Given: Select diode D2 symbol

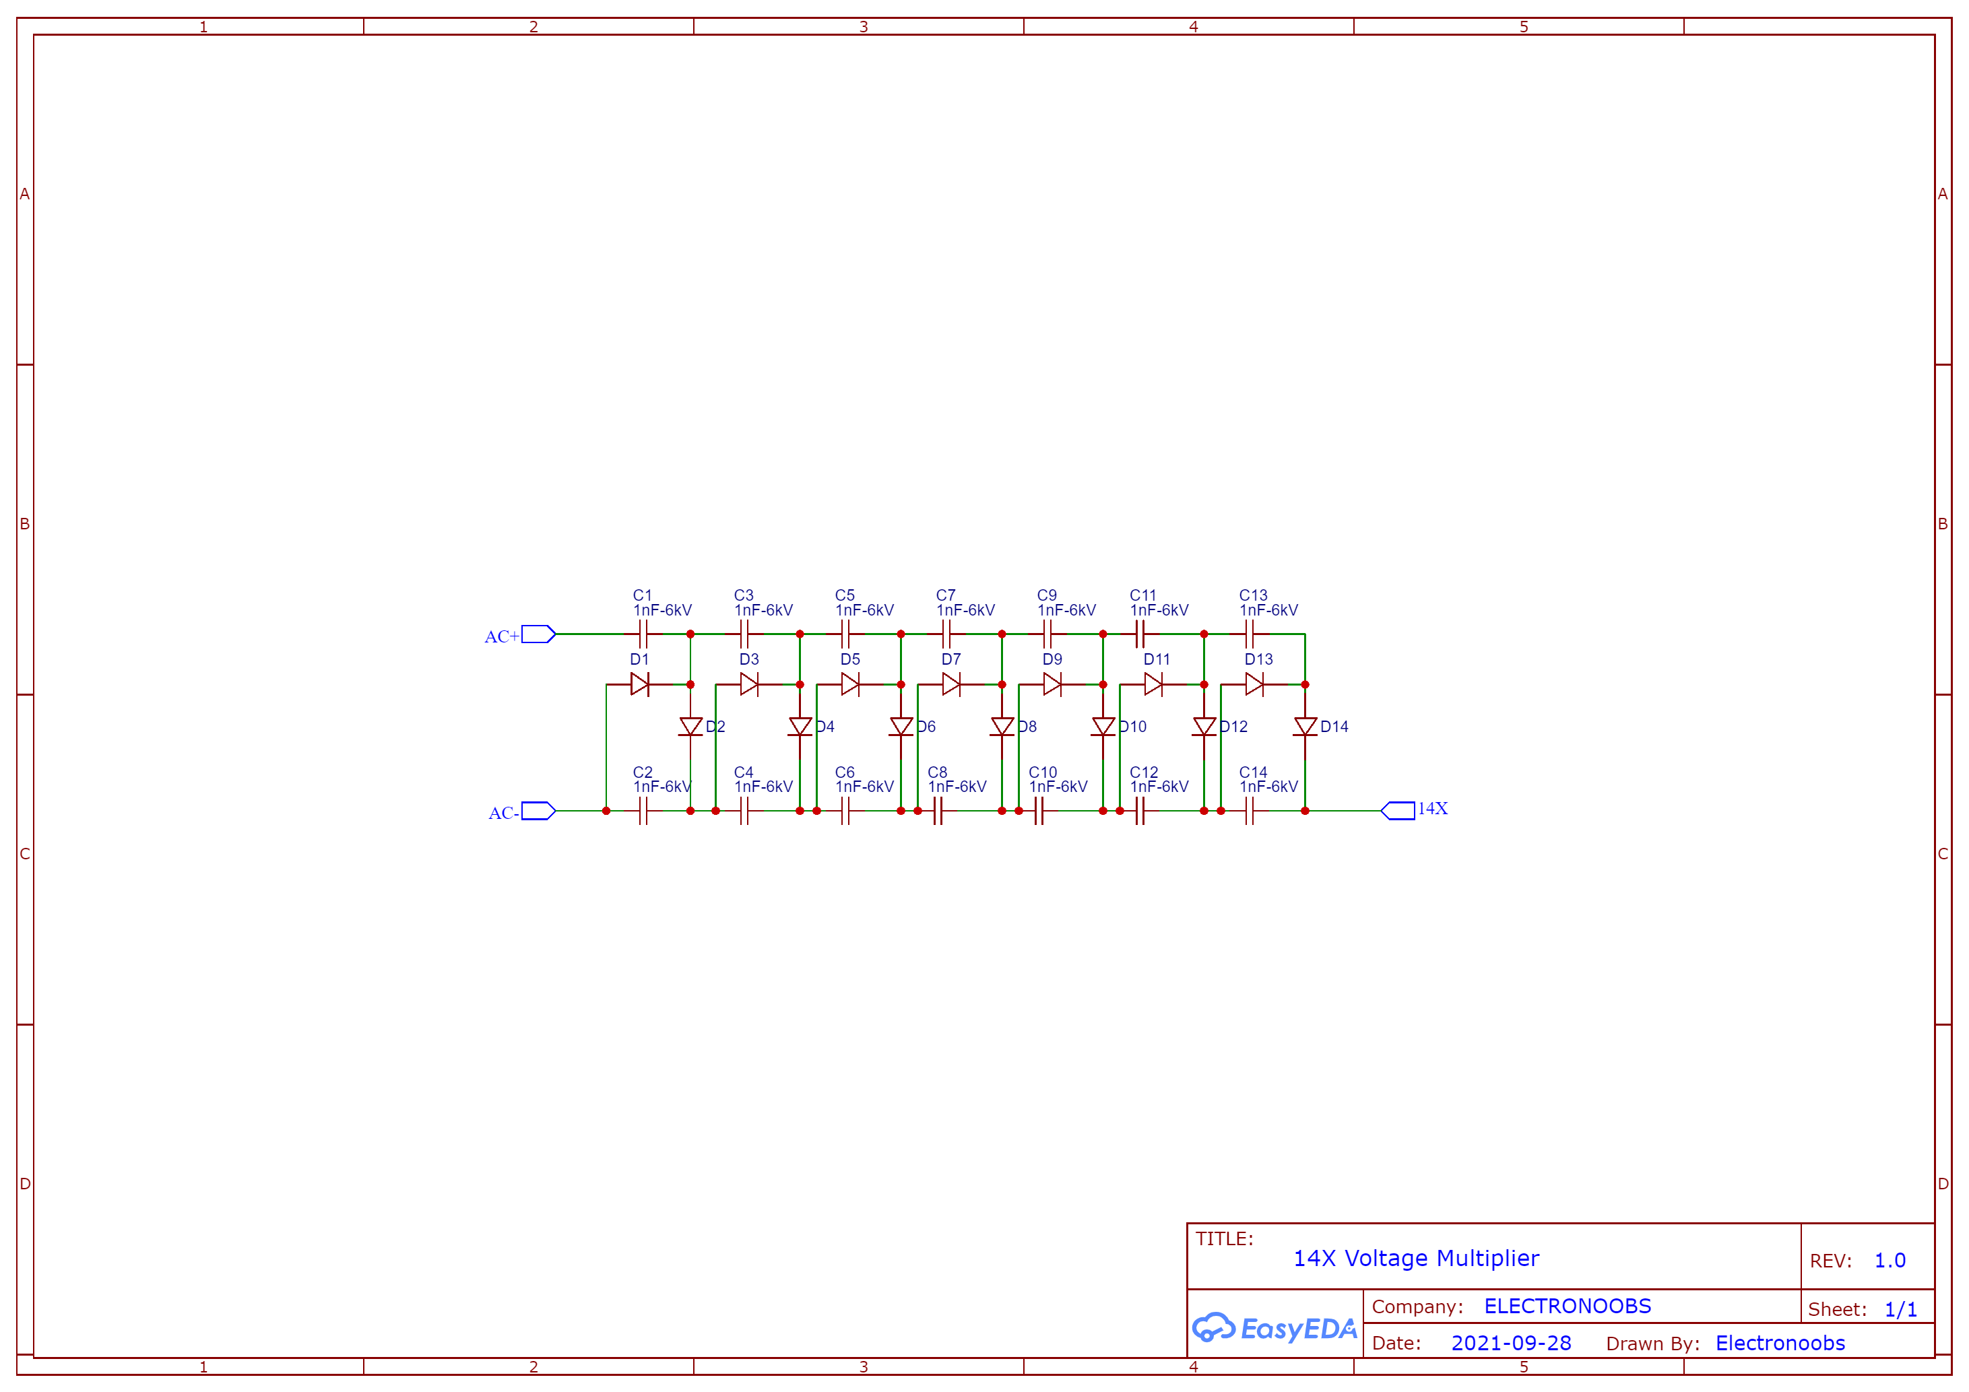Looking at the screenshot, I should [x=690, y=727].
